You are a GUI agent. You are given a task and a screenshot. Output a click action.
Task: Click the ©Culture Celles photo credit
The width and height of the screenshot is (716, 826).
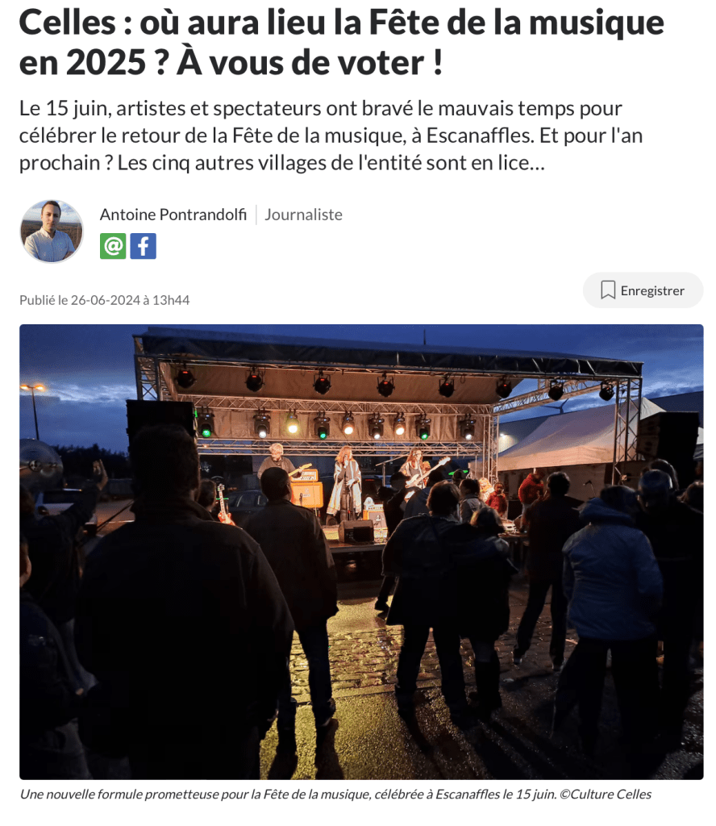click(606, 794)
